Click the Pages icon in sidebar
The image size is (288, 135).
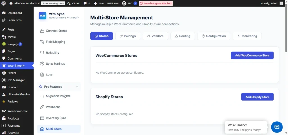(4, 51)
